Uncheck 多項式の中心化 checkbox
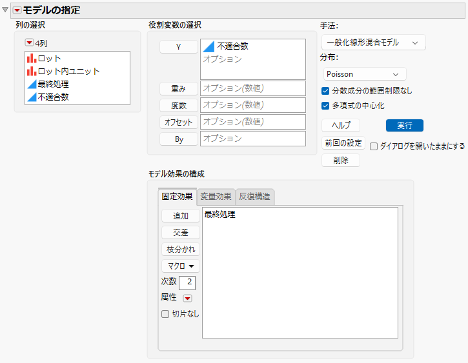Image resolution: width=468 pixels, height=363 pixels. pyautogui.click(x=325, y=106)
